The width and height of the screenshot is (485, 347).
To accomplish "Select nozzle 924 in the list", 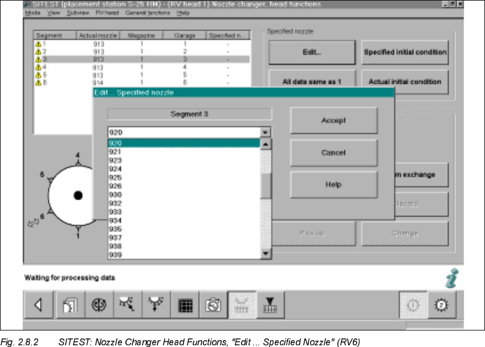I will coord(184,169).
